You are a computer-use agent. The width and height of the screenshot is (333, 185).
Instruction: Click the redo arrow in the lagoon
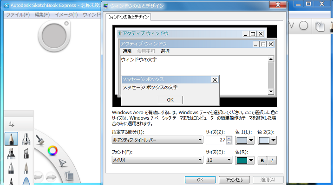(x=51, y=177)
